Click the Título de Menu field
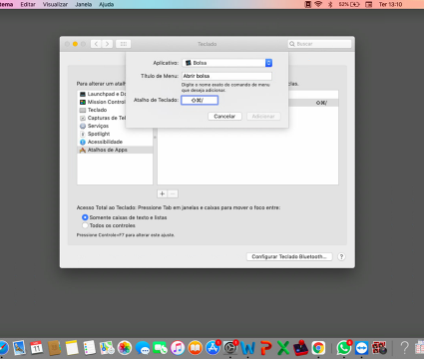 [x=226, y=76]
